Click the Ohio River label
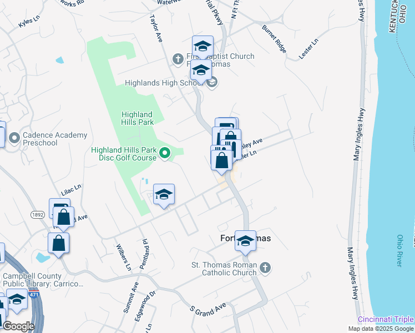 point(400,251)
